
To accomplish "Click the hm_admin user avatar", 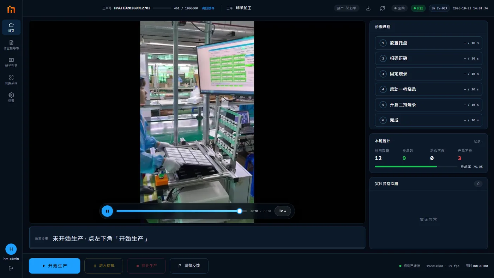I will [x=11, y=249].
